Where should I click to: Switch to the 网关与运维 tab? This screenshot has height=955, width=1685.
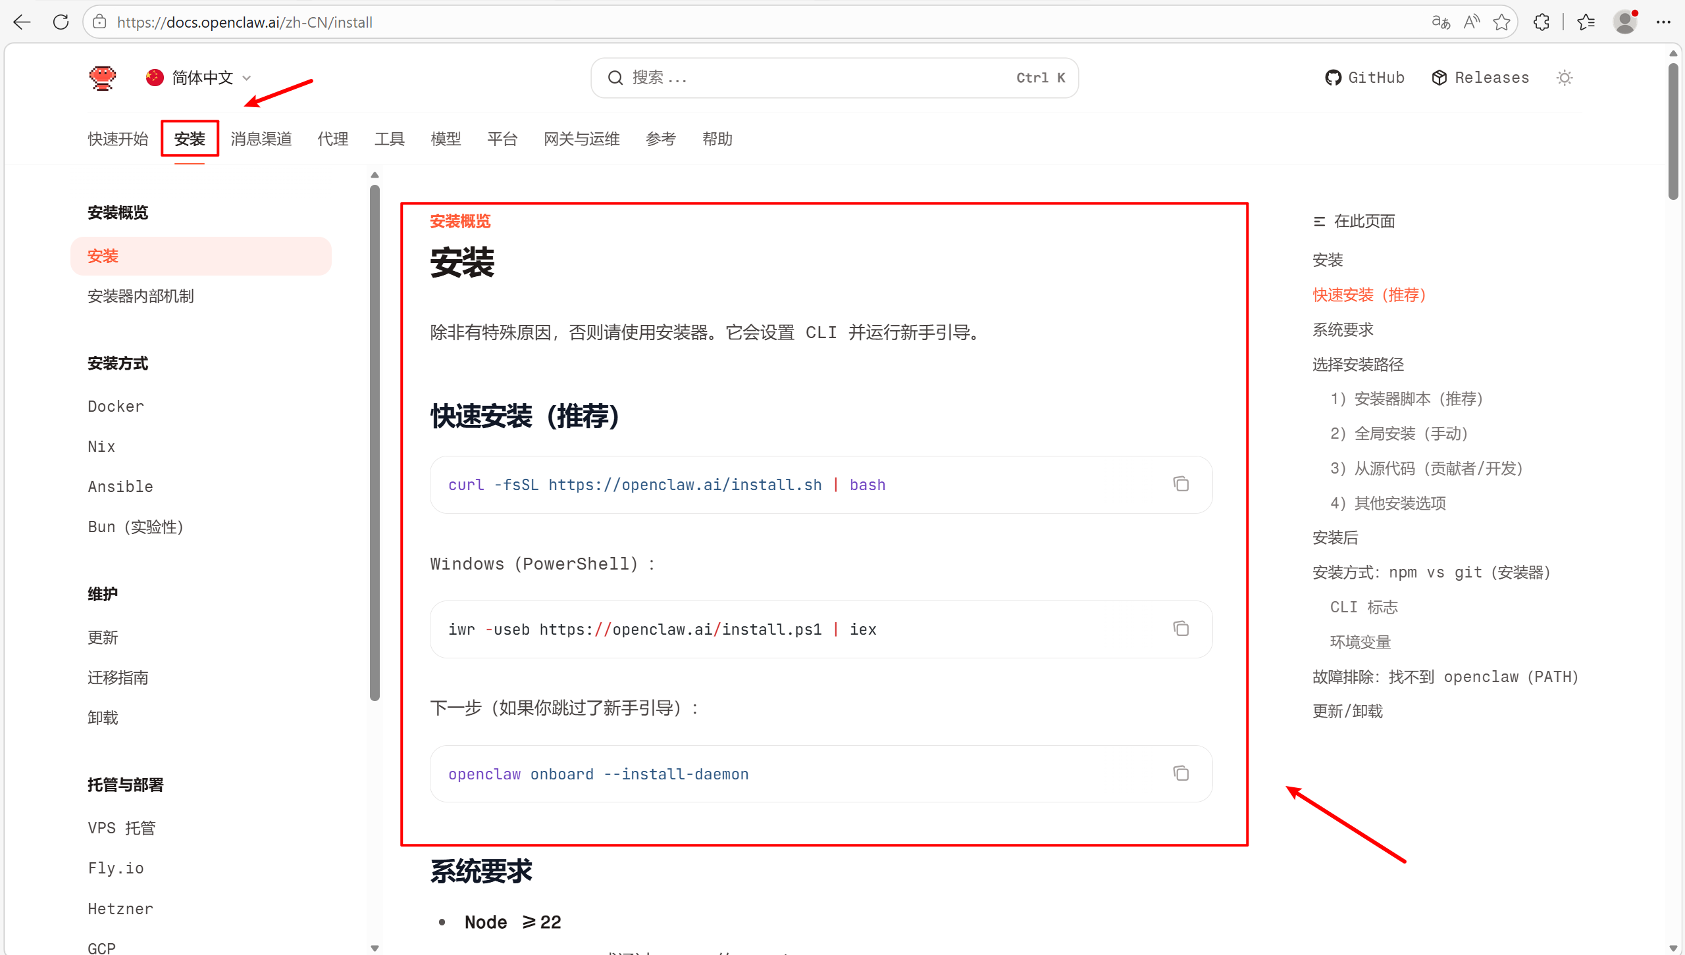(581, 139)
